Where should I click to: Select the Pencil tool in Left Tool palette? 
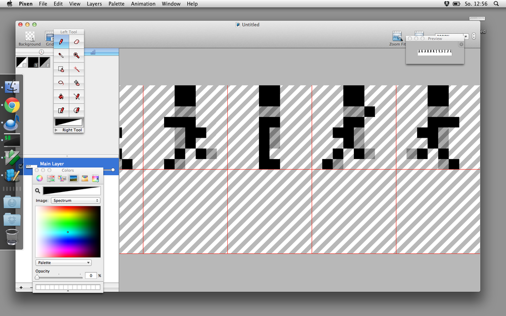pyautogui.click(x=61, y=42)
